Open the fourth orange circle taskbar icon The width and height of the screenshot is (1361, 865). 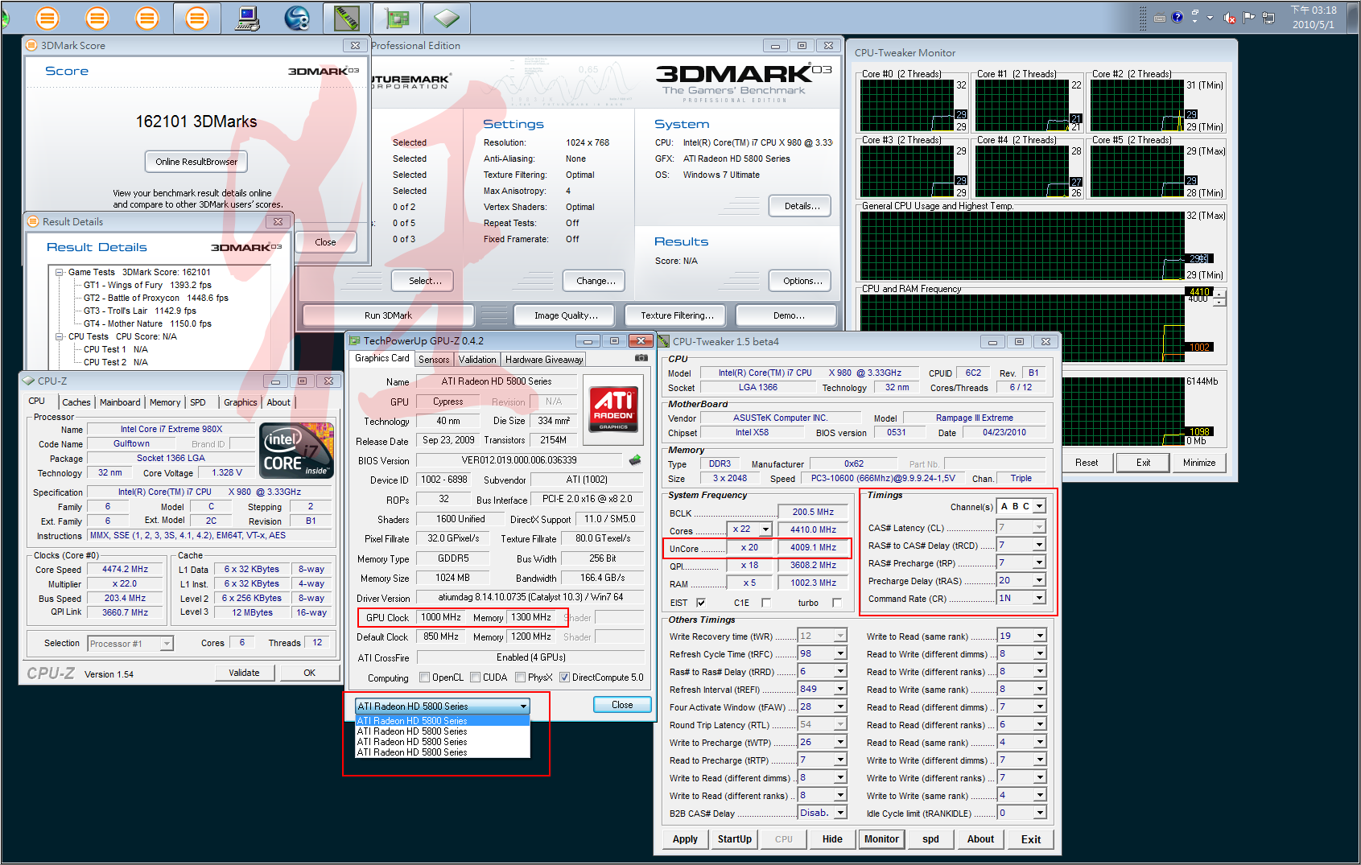point(196,17)
